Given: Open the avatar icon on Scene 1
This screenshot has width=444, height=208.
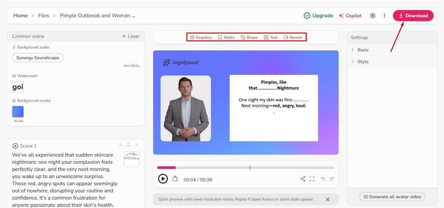Looking at the screenshot, I should [120, 145].
